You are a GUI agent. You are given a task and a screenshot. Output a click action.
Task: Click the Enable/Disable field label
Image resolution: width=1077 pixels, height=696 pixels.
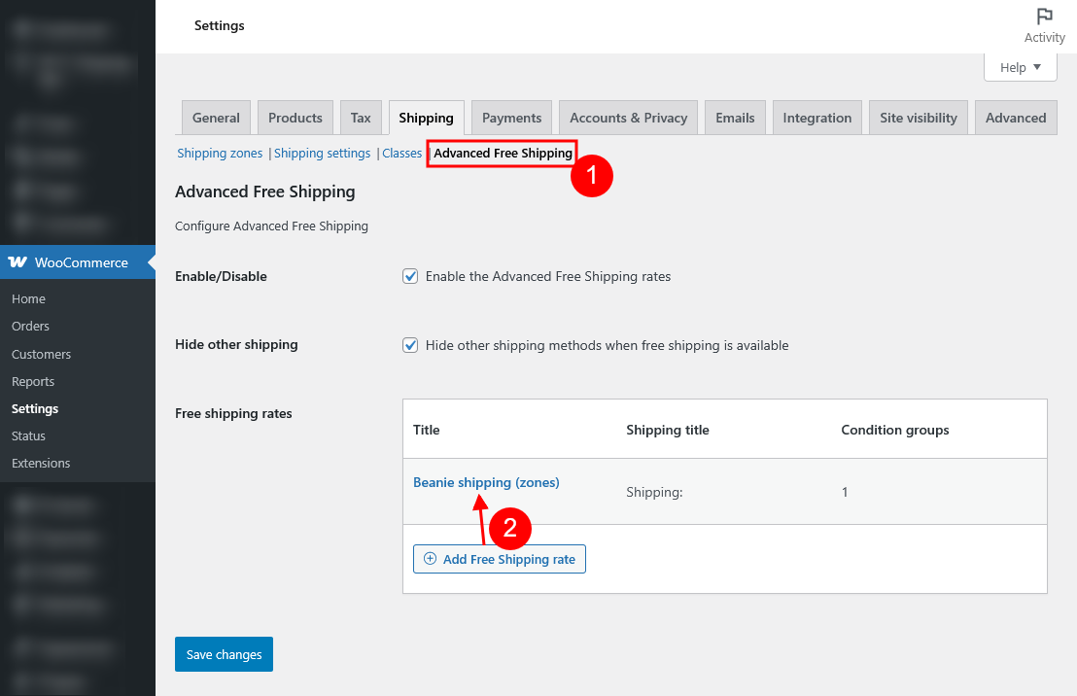point(222,276)
